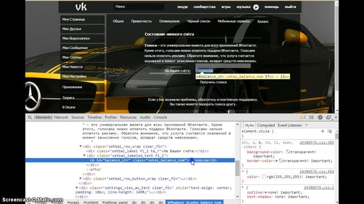Collapse the setbal_row_wrap div node
Screen dimensions: 364x204
(x=81, y=146)
